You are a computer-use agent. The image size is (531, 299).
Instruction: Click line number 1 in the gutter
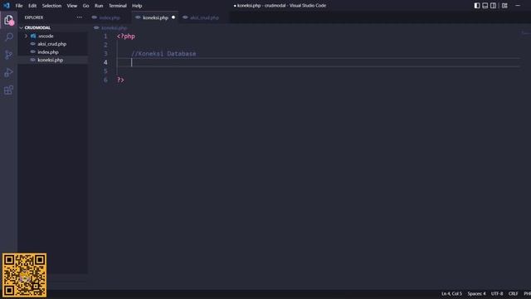105,37
